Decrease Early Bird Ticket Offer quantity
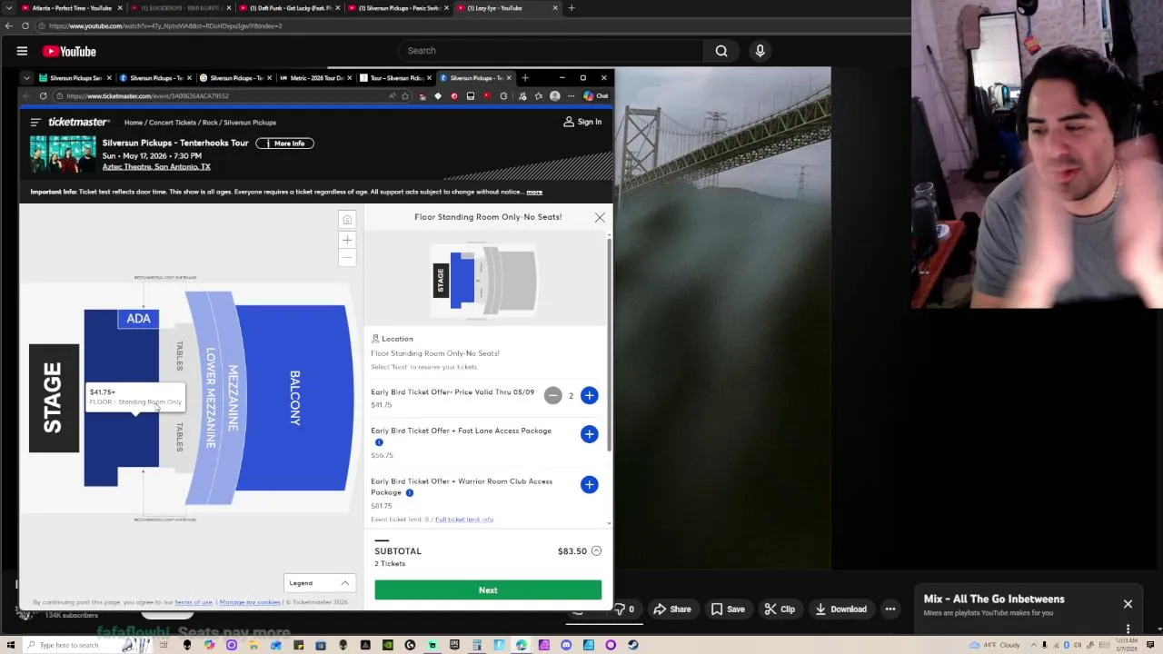This screenshot has height=654, width=1163. click(552, 395)
